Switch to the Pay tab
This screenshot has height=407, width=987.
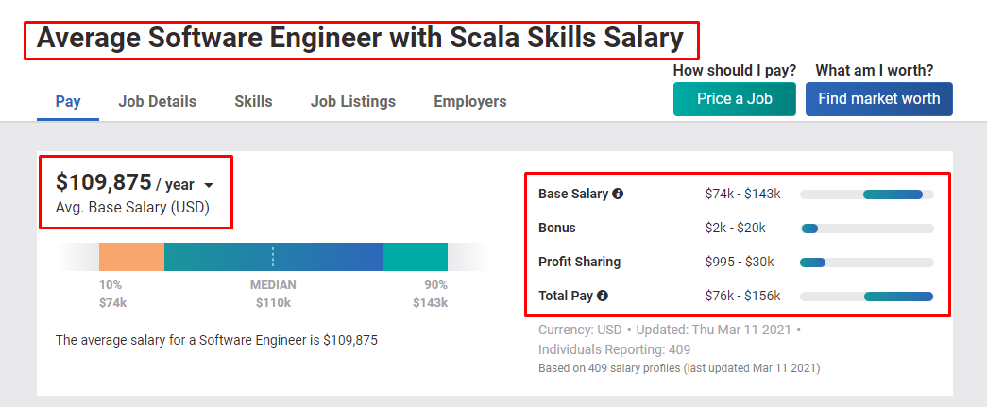coord(68,101)
